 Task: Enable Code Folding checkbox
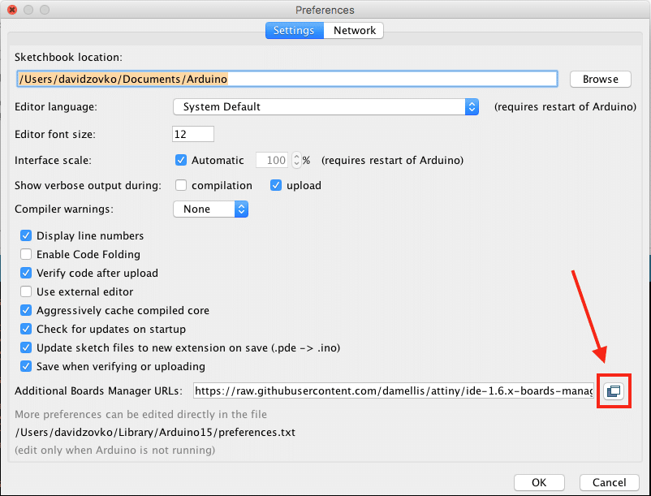click(x=26, y=254)
